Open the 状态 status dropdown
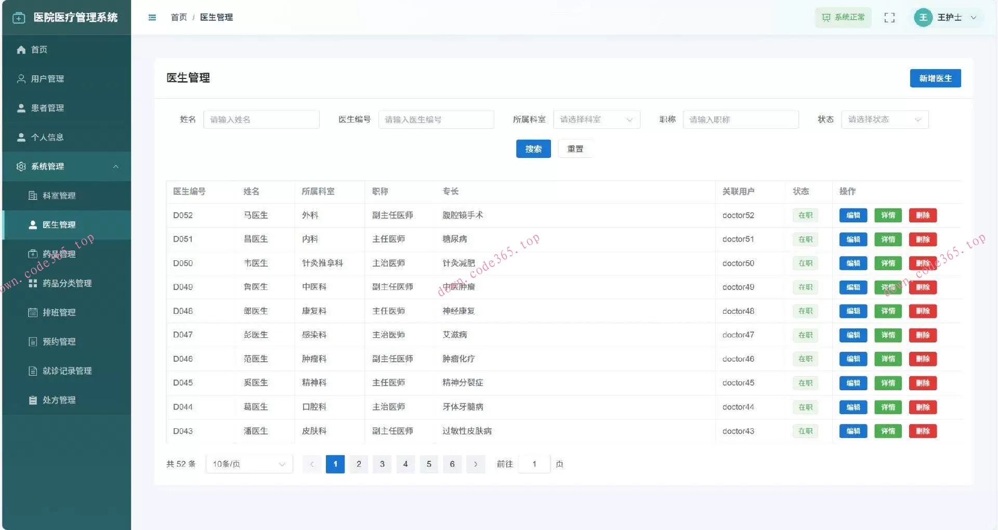The width and height of the screenshot is (998, 530). (884, 119)
